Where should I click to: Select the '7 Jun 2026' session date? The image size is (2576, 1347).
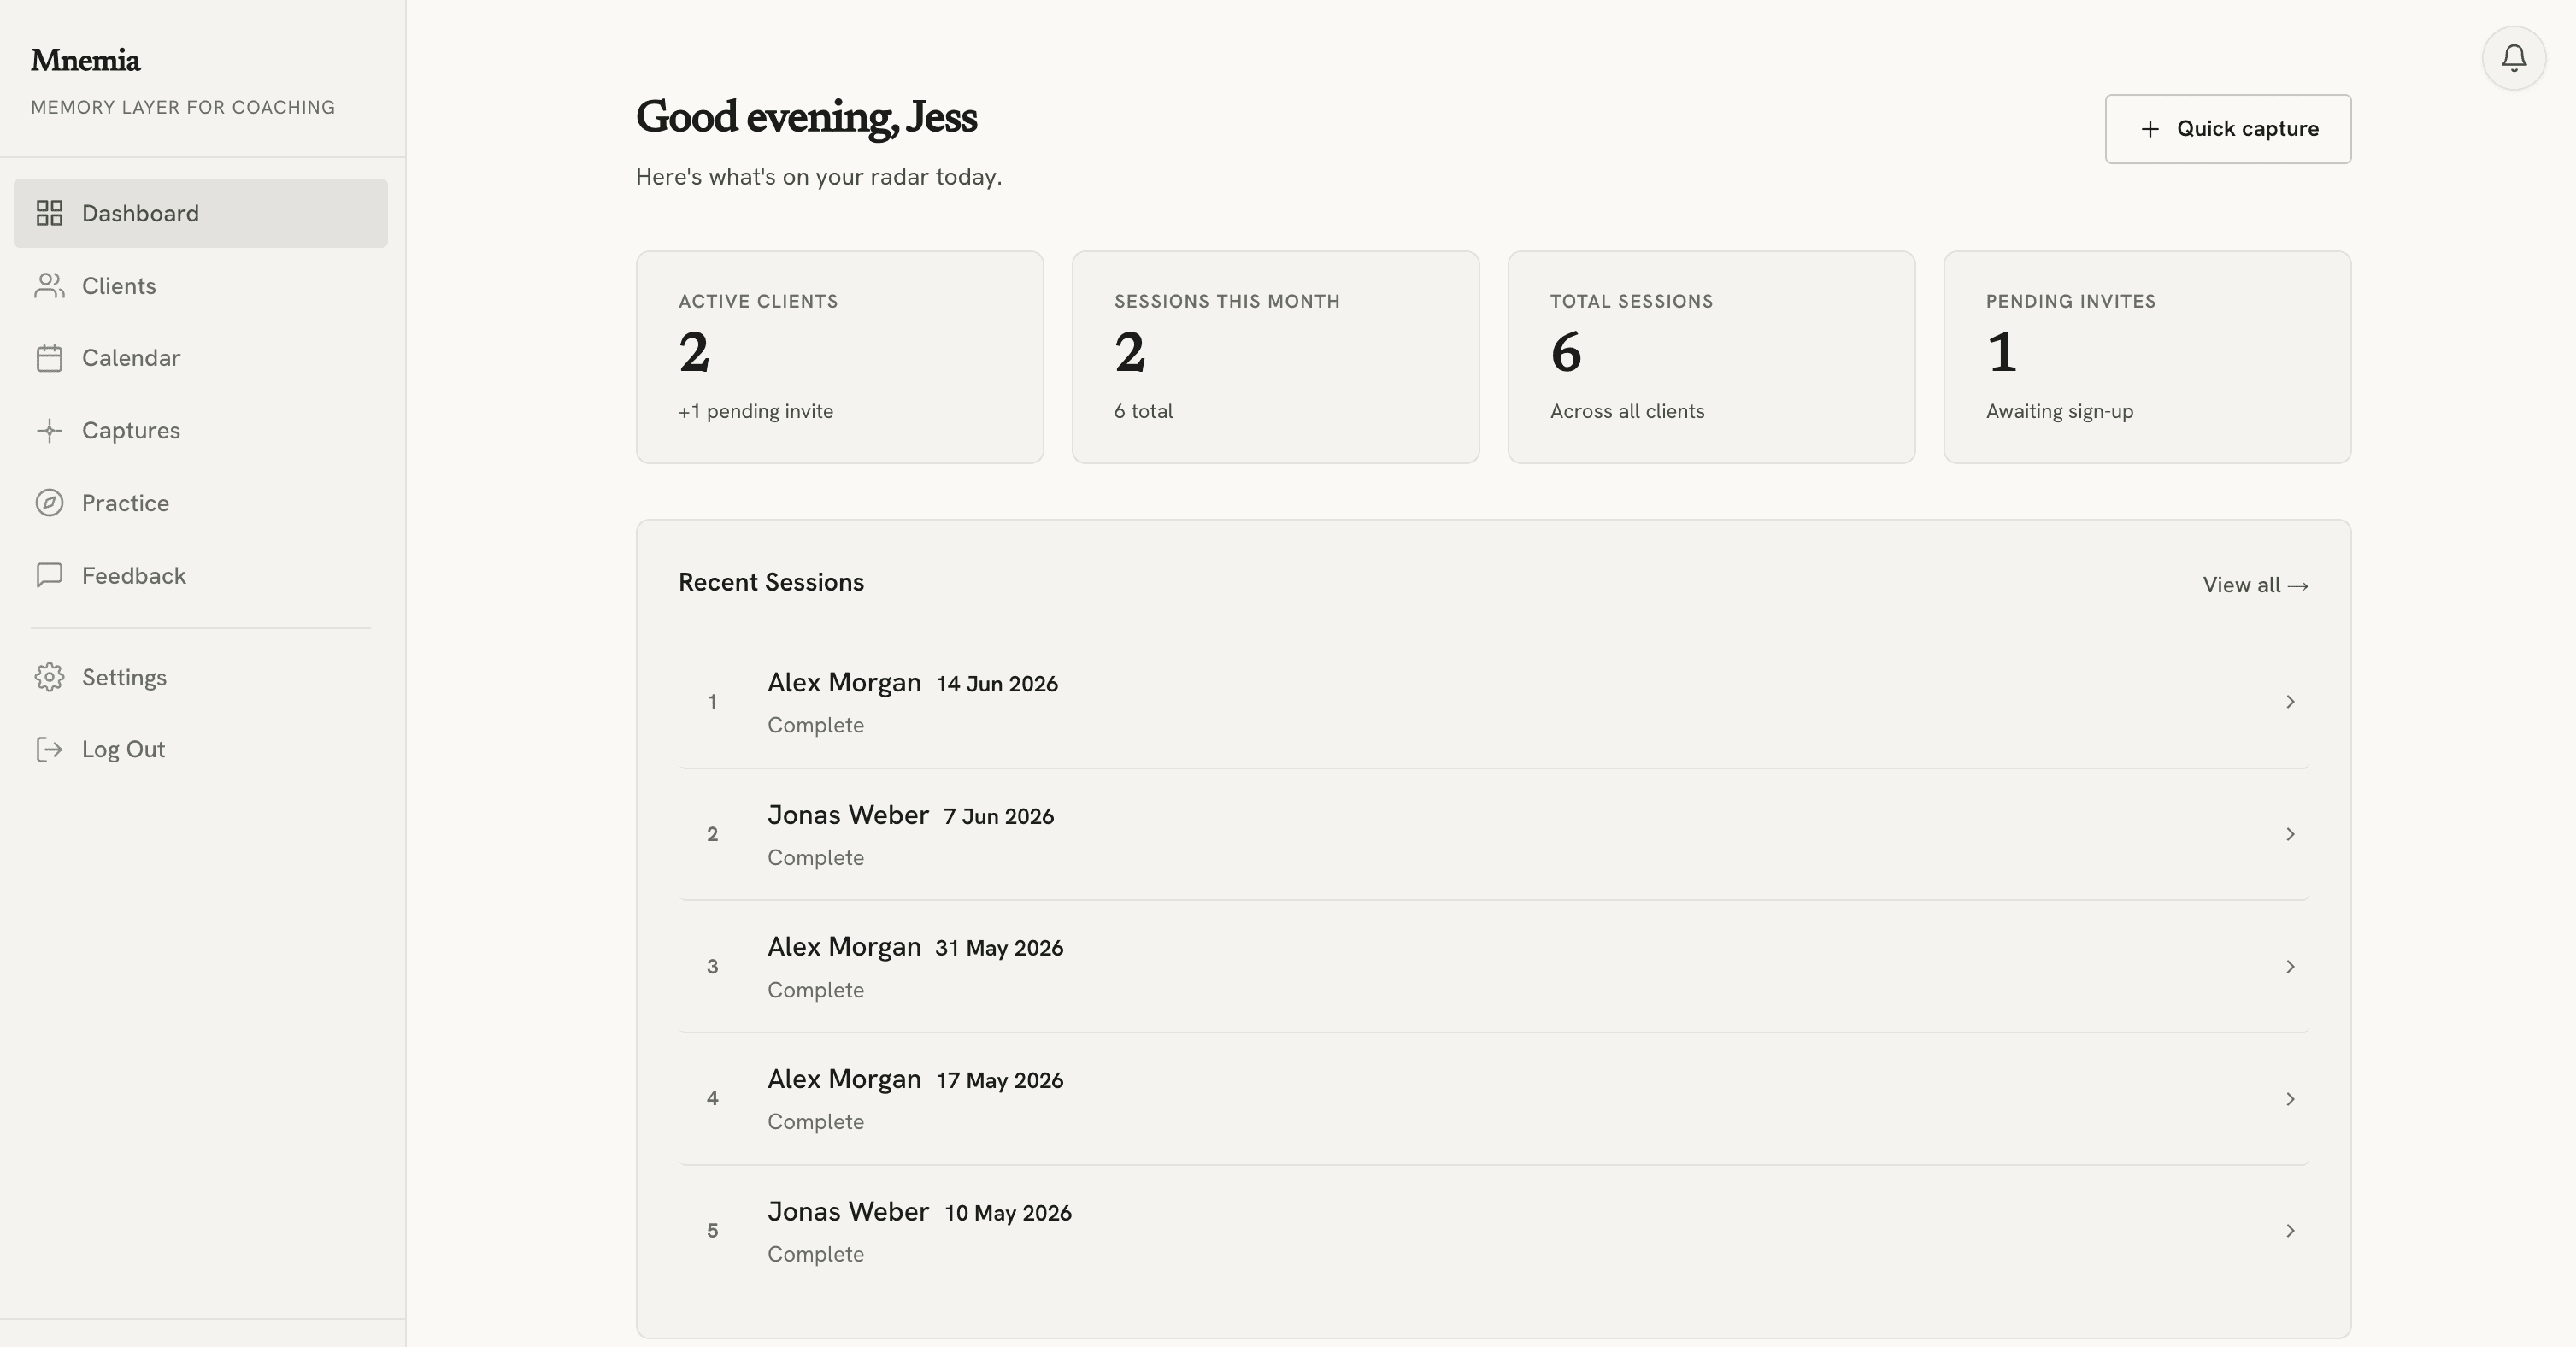coord(998,816)
